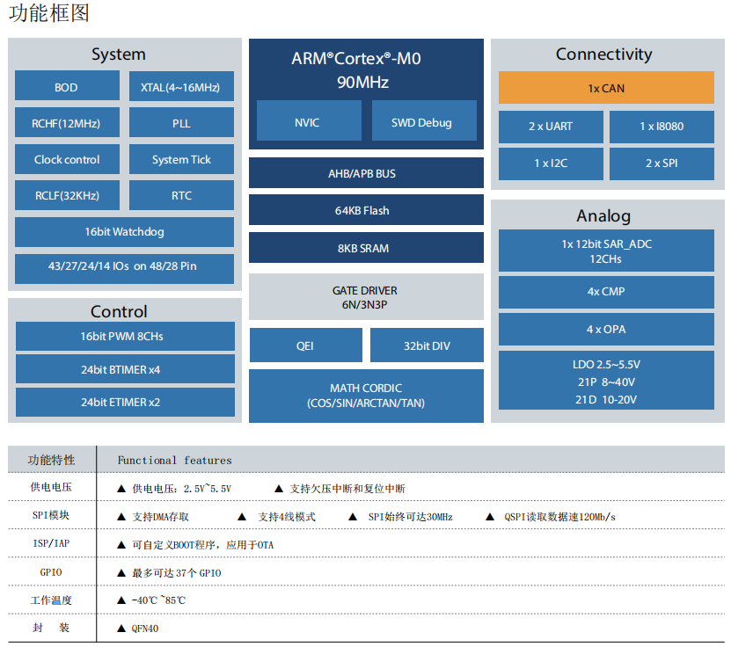
Task: Select the RTC block
Action: [x=181, y=195]
